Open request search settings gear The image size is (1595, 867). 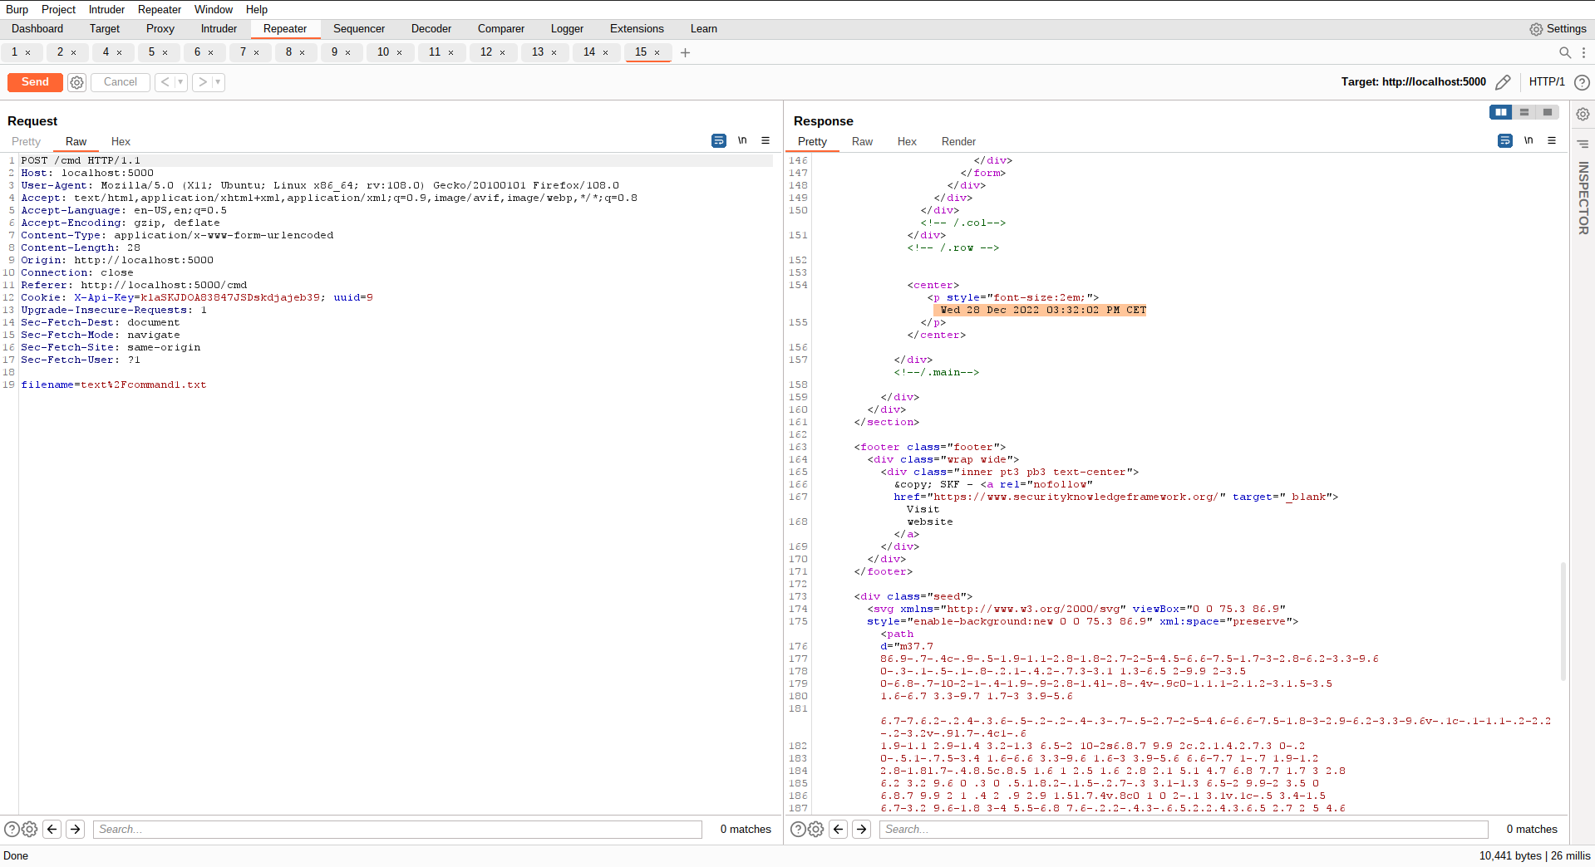(30, 829)
